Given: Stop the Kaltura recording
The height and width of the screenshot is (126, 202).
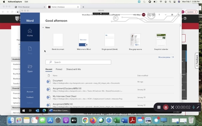Looking at the screenshot, I should 159,107.
